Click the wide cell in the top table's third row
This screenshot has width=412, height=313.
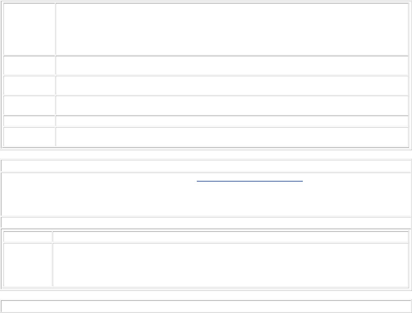coord(232,85)
